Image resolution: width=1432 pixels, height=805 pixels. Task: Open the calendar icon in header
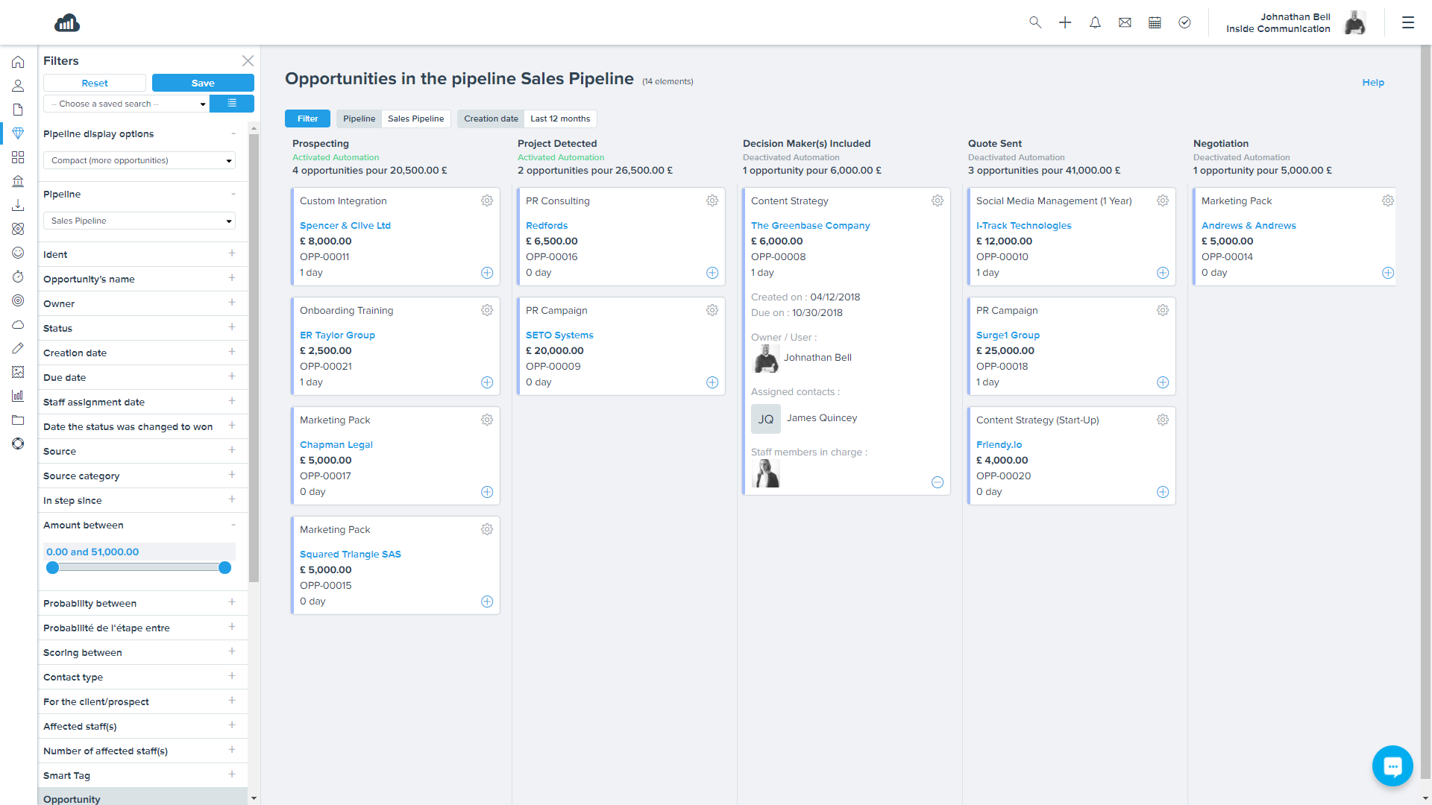[1155, 22]
